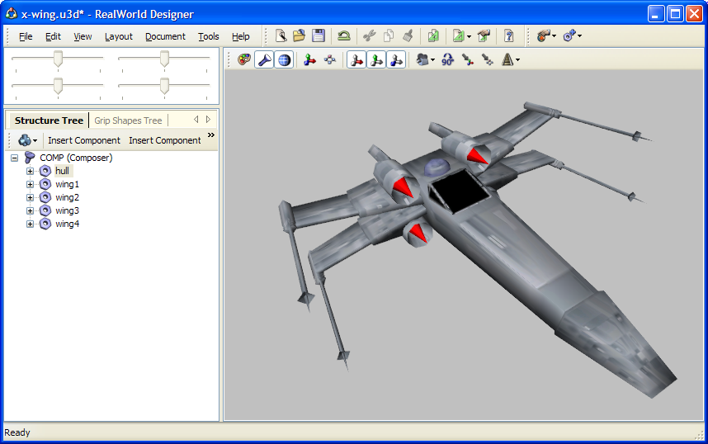Open dropdown arrow beside nut plus icon
This screenshot has height=444, width=708.
579,36
